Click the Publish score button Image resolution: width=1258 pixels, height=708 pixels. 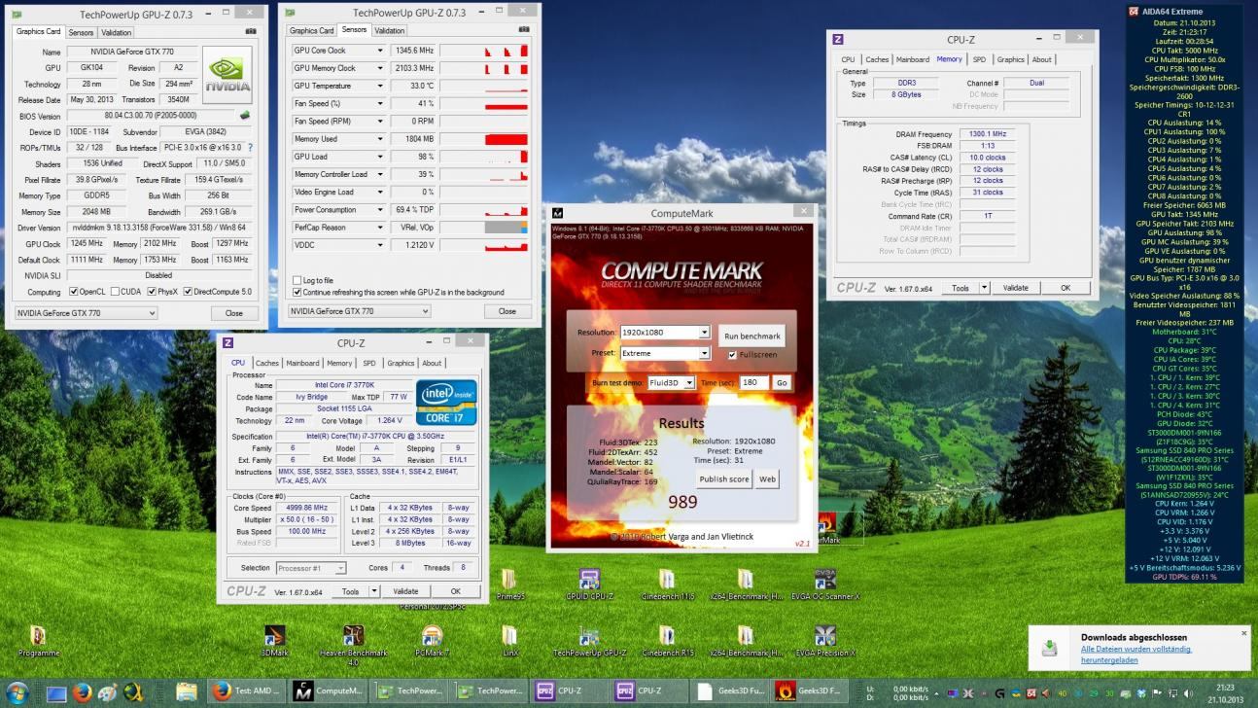click(724, 478)
